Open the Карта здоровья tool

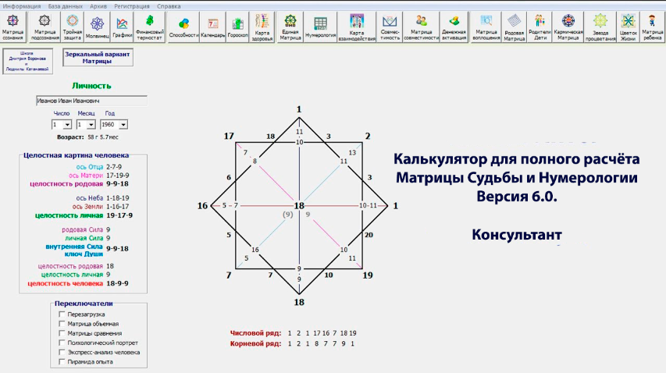coord(262,27)
